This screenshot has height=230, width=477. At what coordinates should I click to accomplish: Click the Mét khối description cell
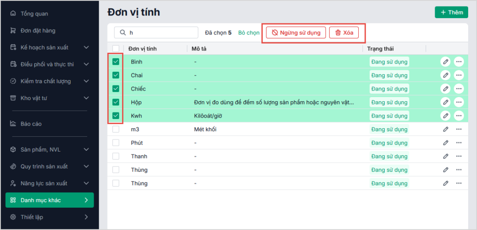[x=205, y=129]
